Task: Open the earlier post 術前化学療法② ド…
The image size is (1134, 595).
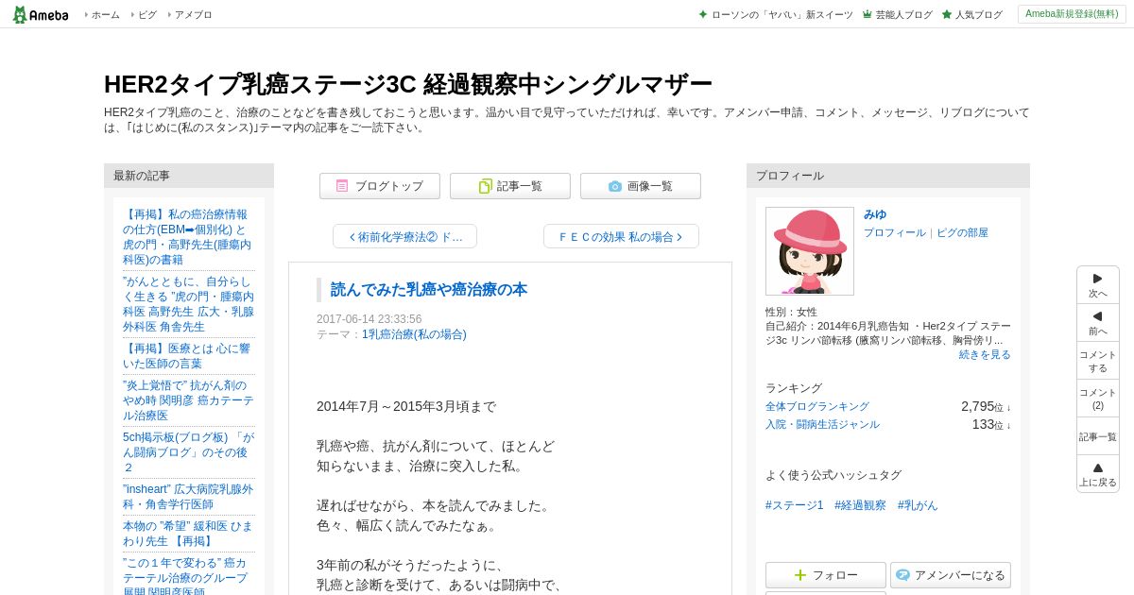Action: 404,236
